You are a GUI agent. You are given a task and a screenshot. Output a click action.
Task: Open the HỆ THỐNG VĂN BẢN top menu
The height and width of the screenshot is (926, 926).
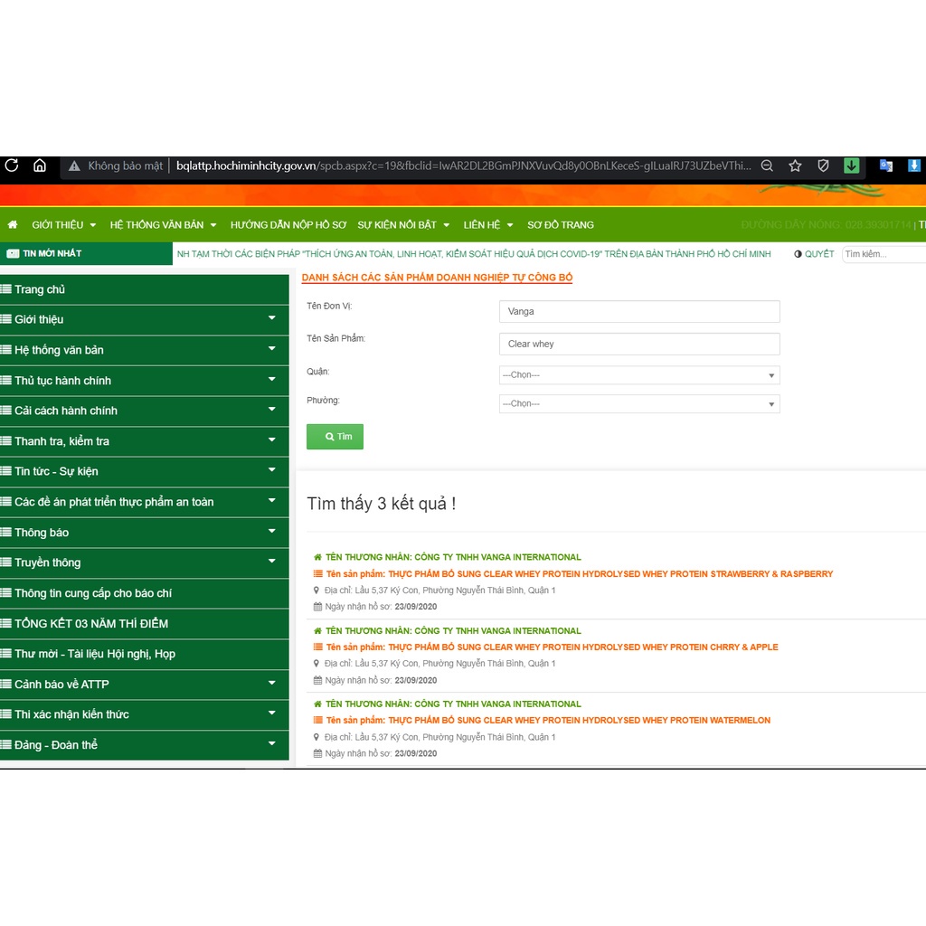pyautogui.click(x=163, y=224)
